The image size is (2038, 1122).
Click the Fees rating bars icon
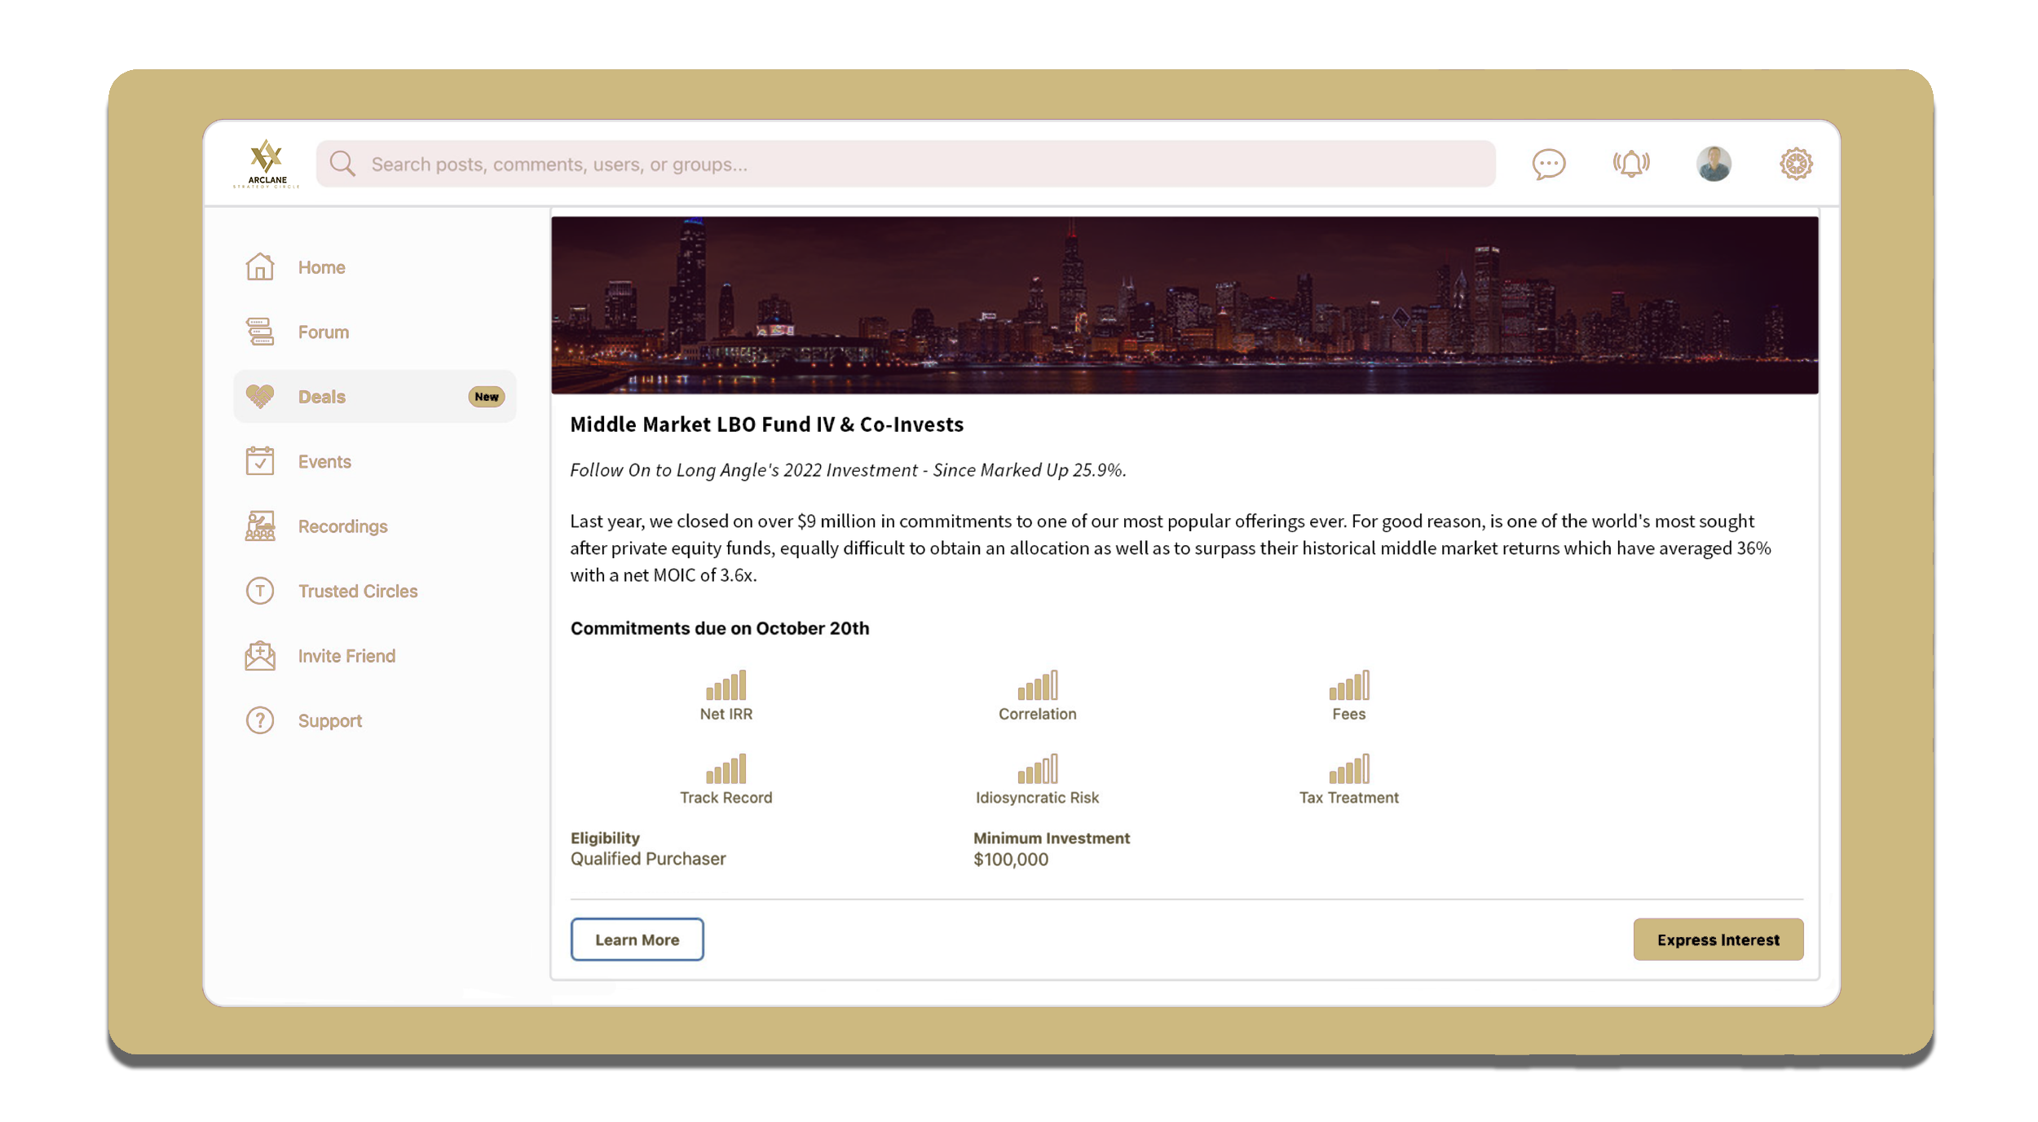1348,685
